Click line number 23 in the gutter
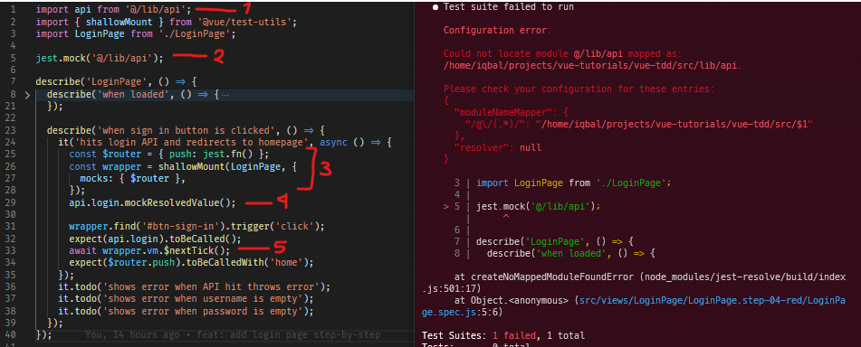 11,130
